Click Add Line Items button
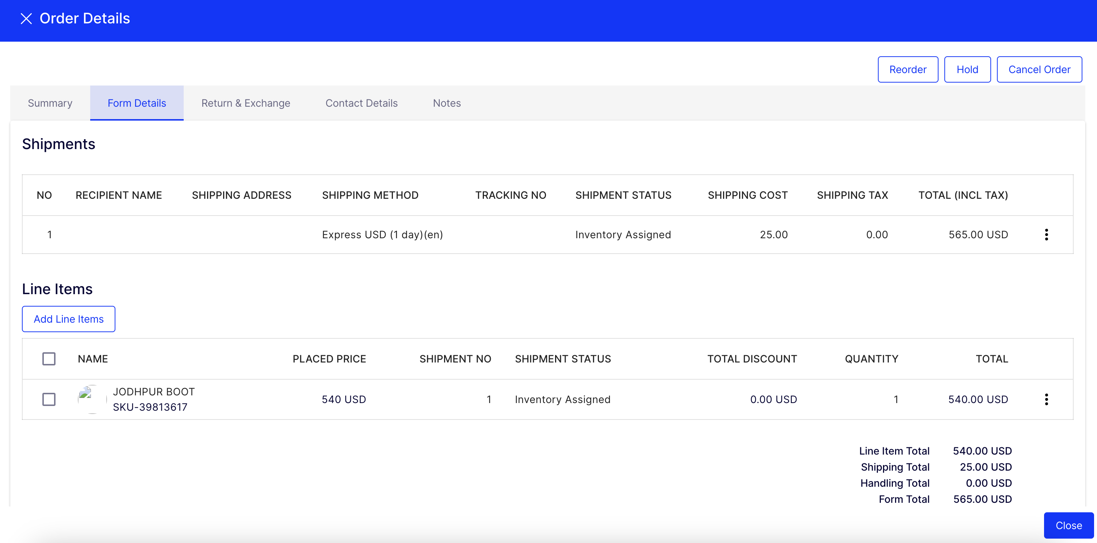1097x543 pixels. click(x=69, y=319)
